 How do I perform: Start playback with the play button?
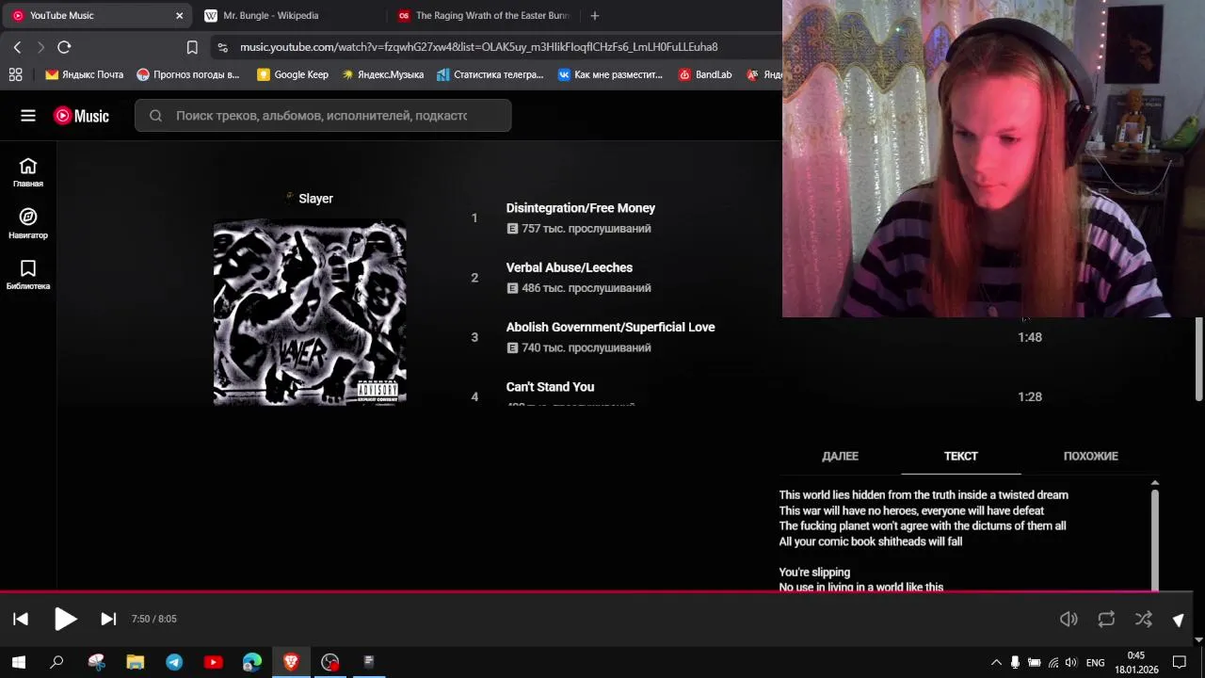(x=65, y=619)
